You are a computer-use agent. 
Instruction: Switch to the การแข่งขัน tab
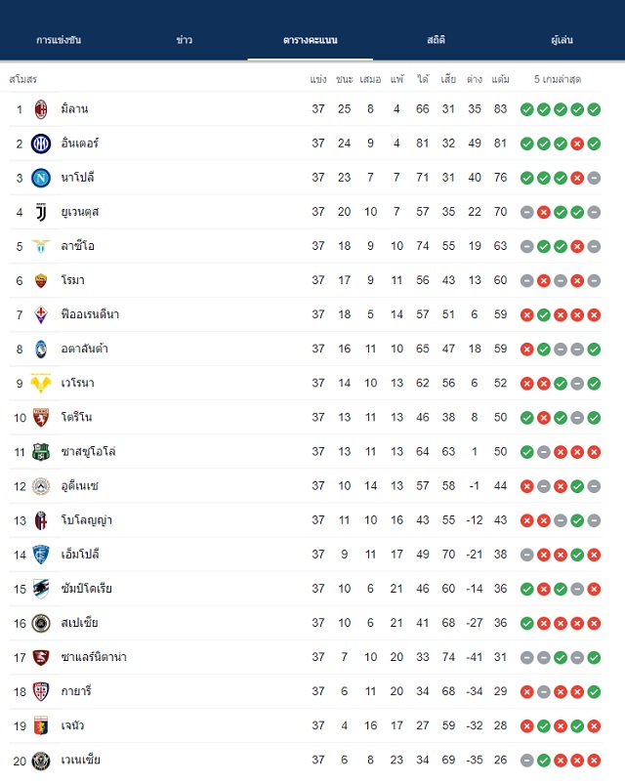point(59,40)
